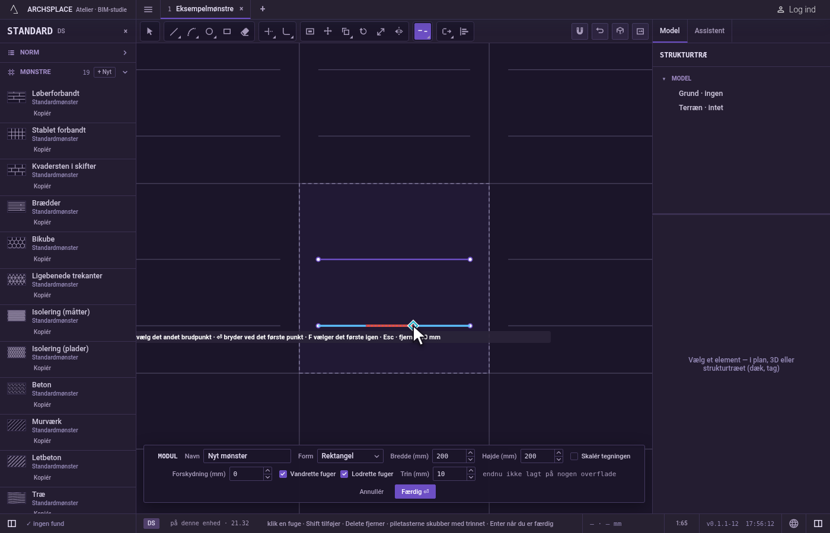This screenshot has height=533, width=830.
Task: Activate the eraser tool
Action: (245, 31)
